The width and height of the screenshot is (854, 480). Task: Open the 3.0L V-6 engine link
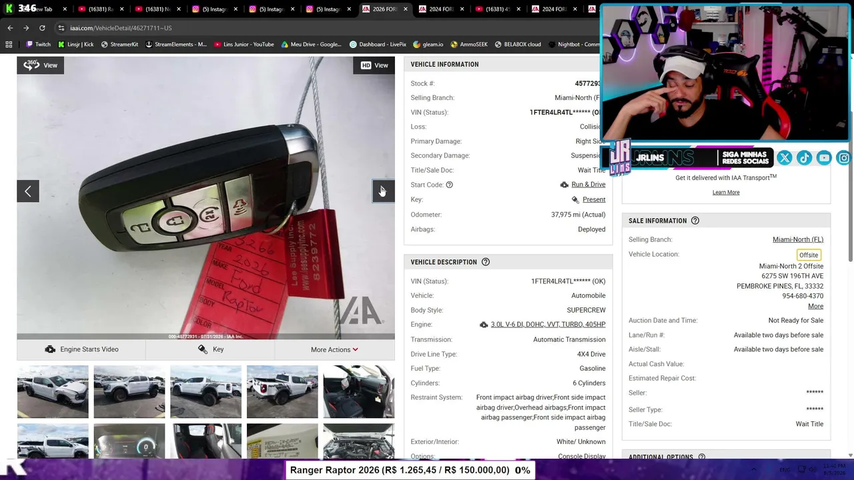(x=548, y=325)
